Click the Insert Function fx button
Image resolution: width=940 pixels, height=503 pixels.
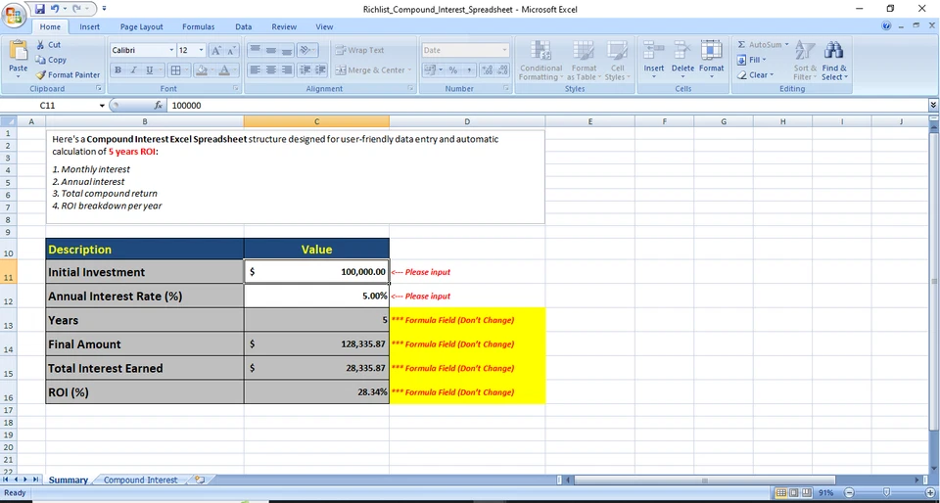coord(159,106)
